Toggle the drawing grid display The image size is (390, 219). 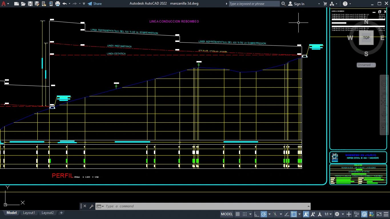[237, 214]
